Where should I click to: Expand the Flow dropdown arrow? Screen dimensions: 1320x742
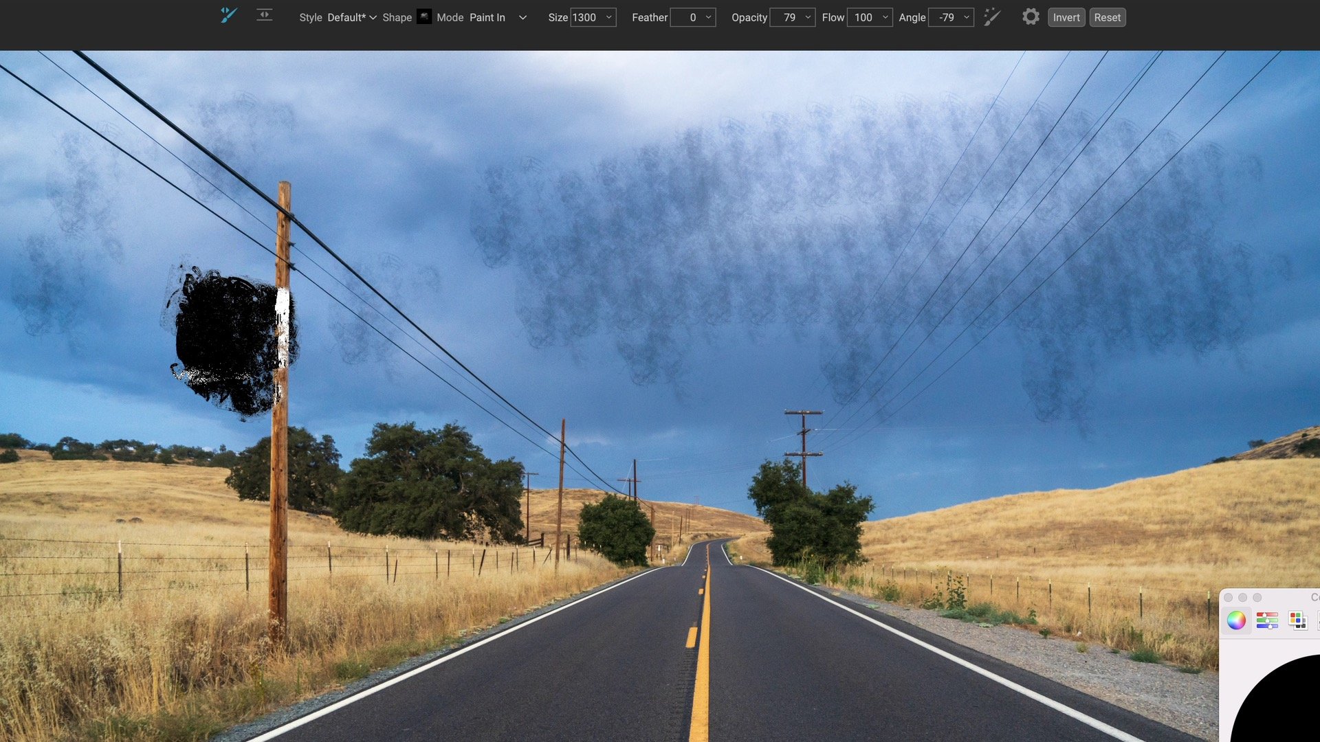click(885, 17)
